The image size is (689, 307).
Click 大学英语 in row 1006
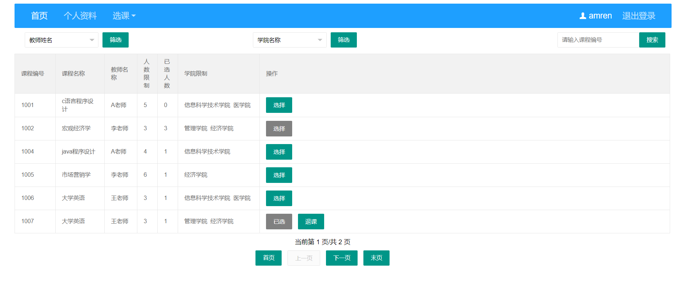pyautogui.click(x=73, y=198)
